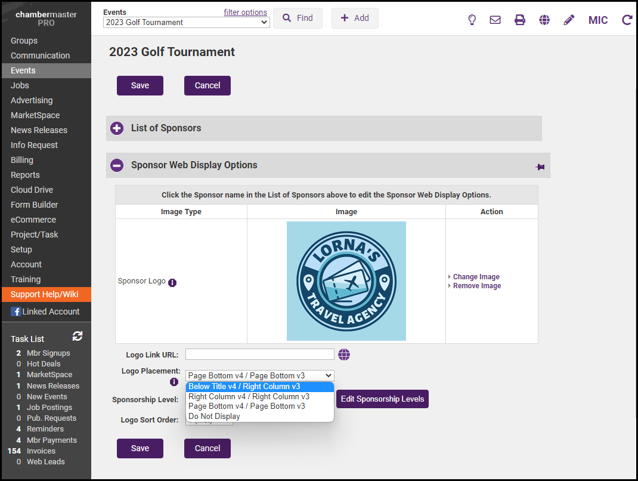The height and width of the screenshot is (481, 638).
Task: Click the pin icon on Sponsor Web Display Options
Action: pos(540,167)
